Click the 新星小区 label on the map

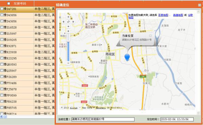(96, 45)
